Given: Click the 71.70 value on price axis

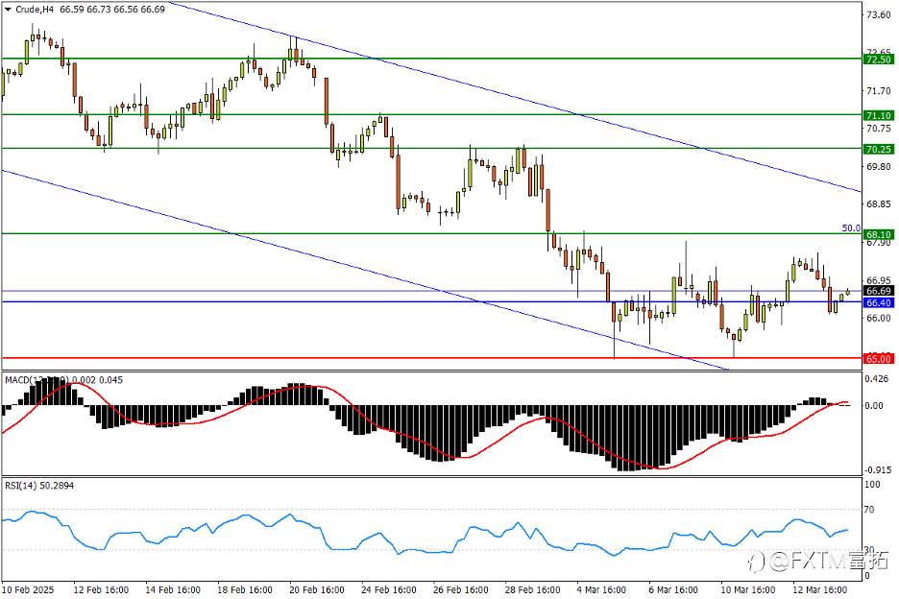Looking at the screenshot, I should click(879, 90).
